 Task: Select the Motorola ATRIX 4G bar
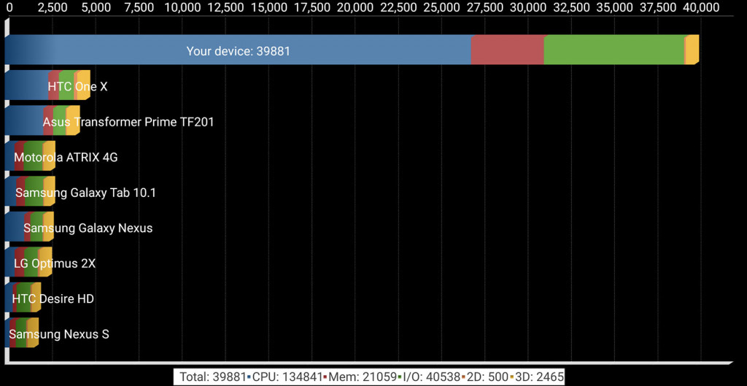[x=30, y=156]
